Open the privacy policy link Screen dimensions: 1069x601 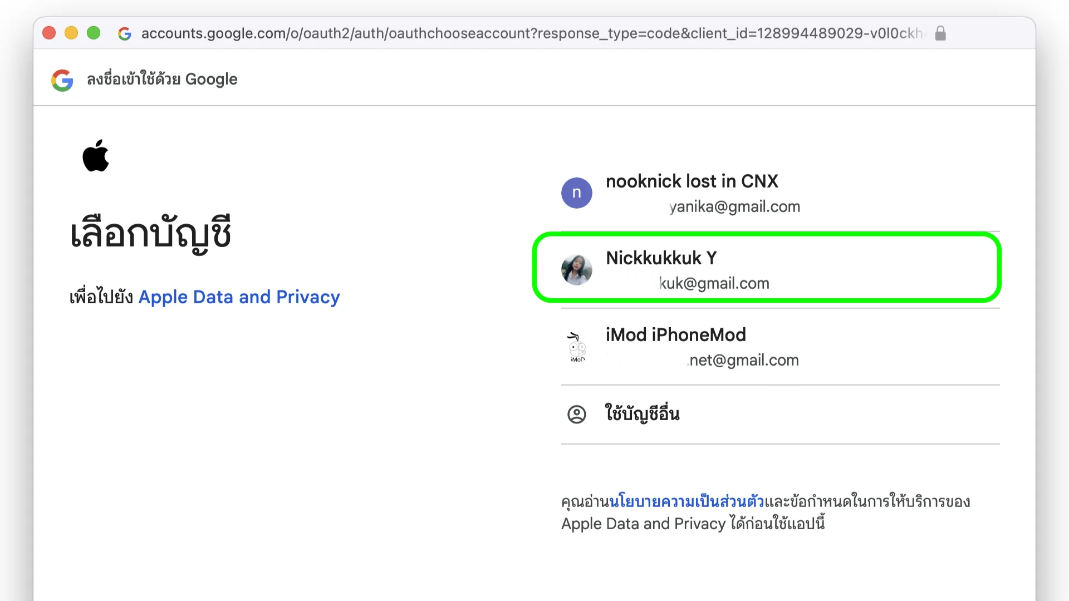click(x=686, y=501)
